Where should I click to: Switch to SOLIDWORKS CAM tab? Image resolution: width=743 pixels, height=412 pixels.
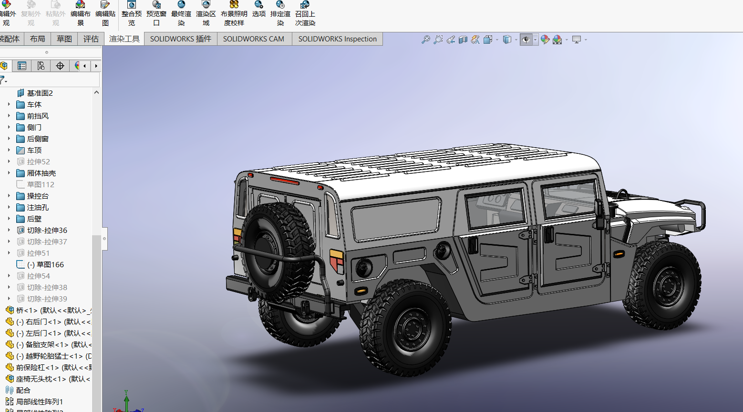(x=254, y=39)
